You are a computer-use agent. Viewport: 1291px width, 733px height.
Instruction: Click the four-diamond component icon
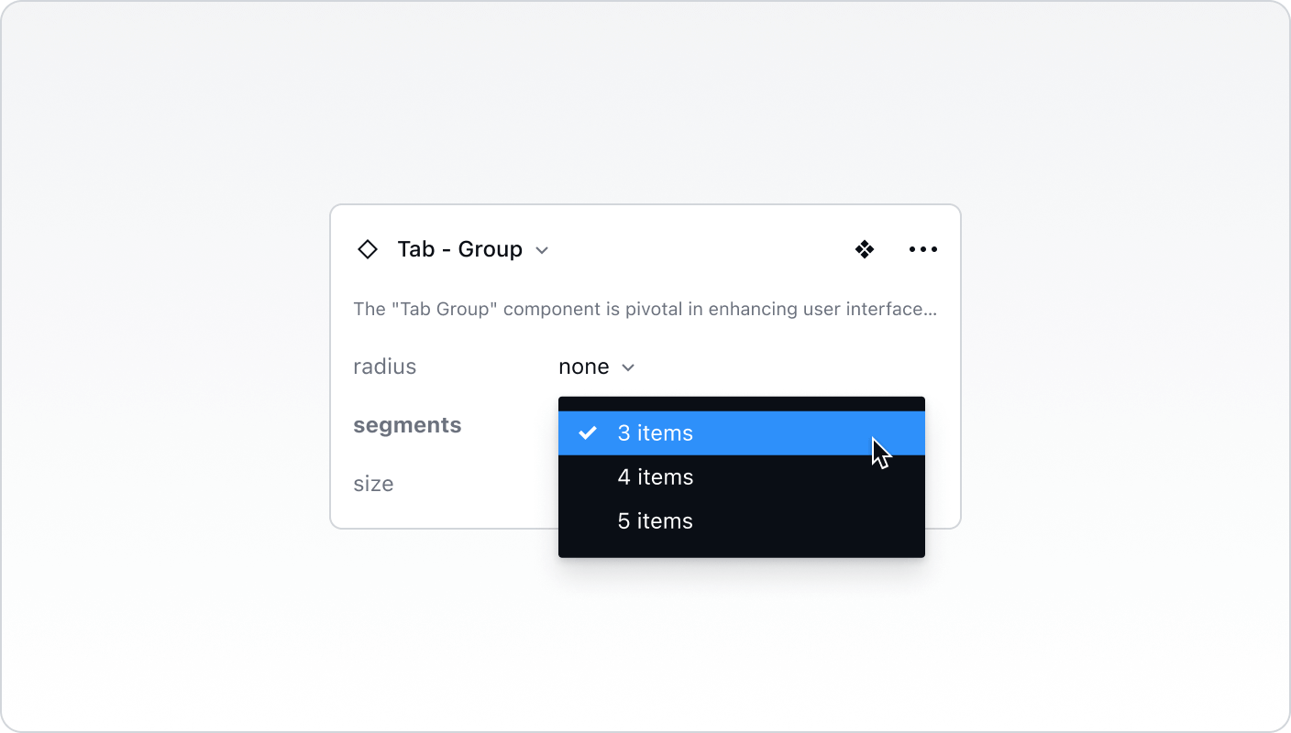click(x=864, y=249)
